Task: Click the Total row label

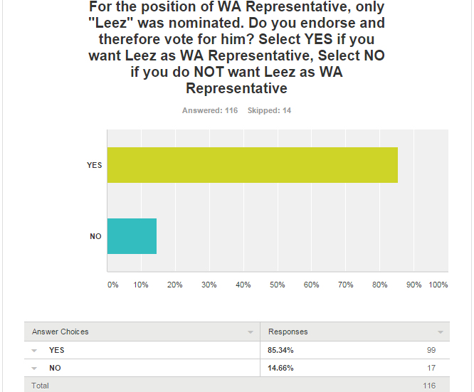Action: click(x=40, y=386)
